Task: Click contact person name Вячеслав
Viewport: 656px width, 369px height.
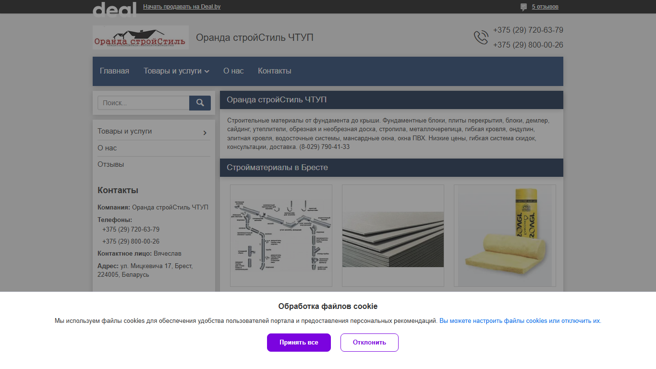Action: tap(167, 254)
